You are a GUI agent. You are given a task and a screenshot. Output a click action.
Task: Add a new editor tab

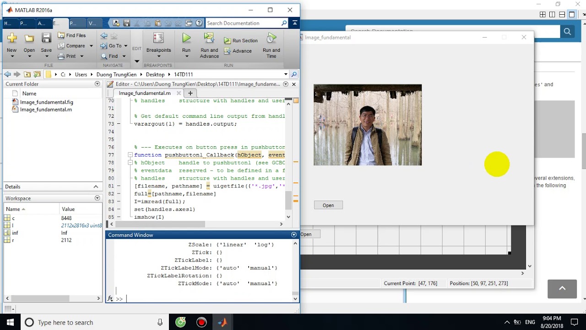190,93
